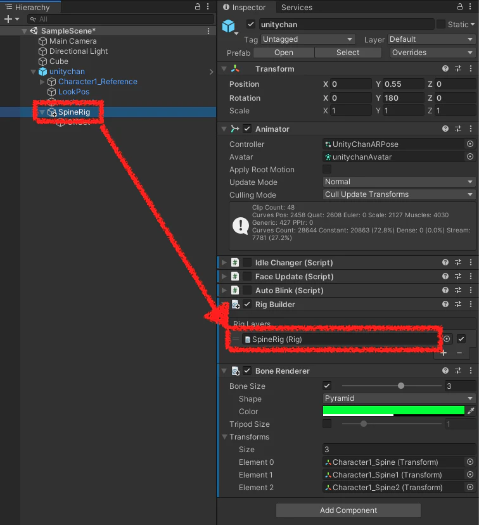Screen dimensions: 479x525
Task: Switch to the Inspector tab
Action: [245, 7]
